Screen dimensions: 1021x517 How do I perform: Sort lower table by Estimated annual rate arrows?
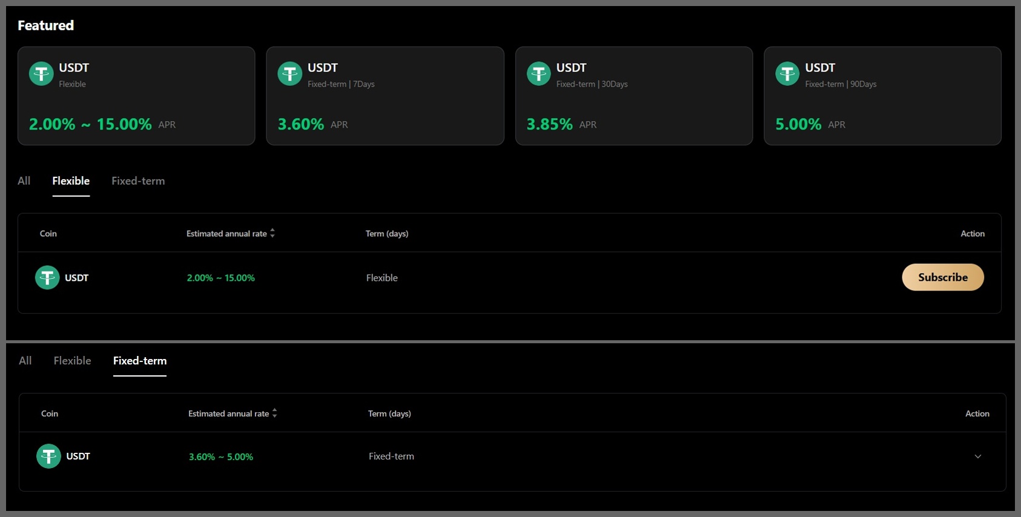click(x=275, y=413)
